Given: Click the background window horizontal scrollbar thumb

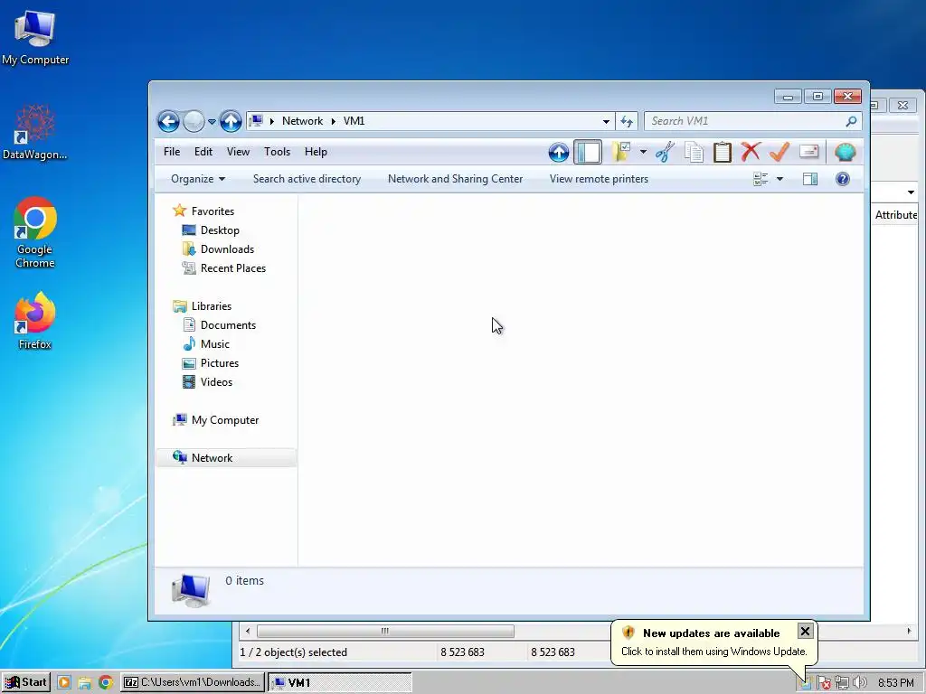Looking at the screenshot, I should (385, 631).
